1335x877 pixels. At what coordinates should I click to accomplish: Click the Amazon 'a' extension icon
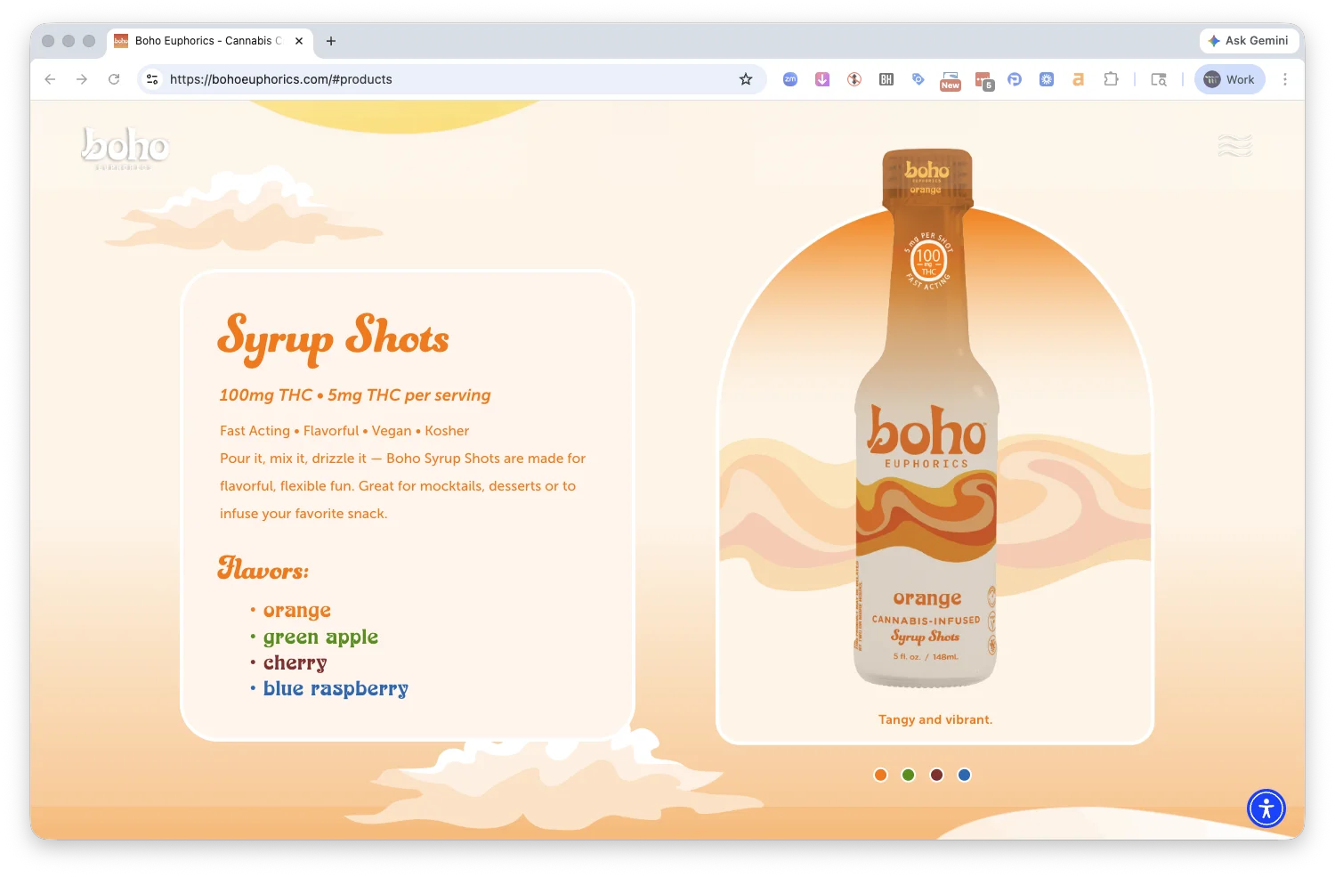[1078, 79]
